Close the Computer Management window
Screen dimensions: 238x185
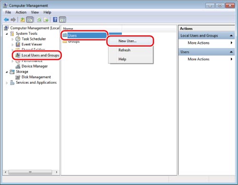point(230,6)
